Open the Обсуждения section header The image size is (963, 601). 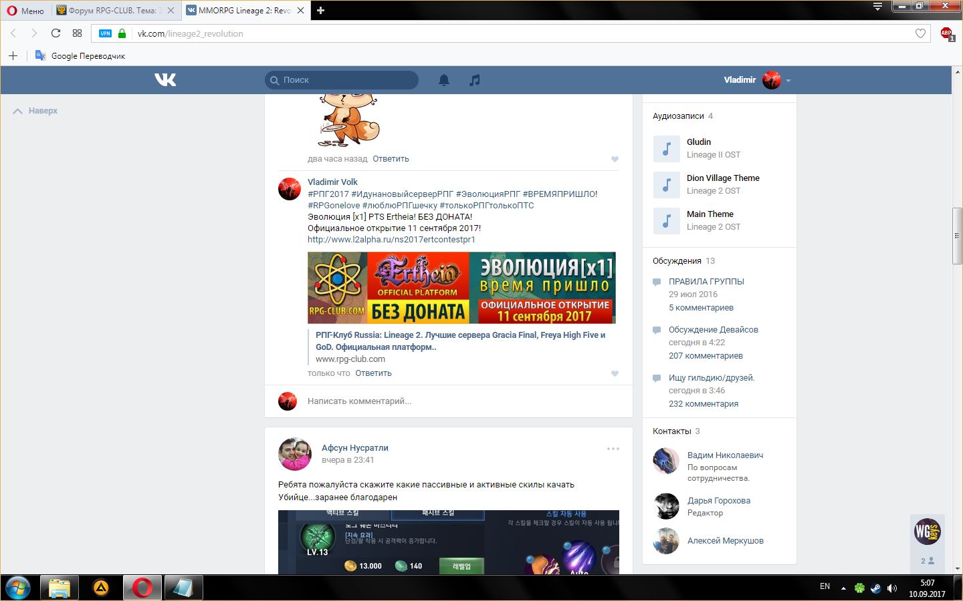click(x=677, y=260)
